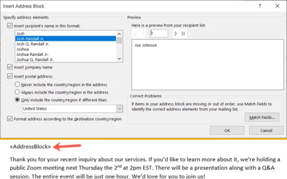The width and height of the screenshot is (287, 179).
Task: Show next recipient in preview
Action: [x=176, y=34]
